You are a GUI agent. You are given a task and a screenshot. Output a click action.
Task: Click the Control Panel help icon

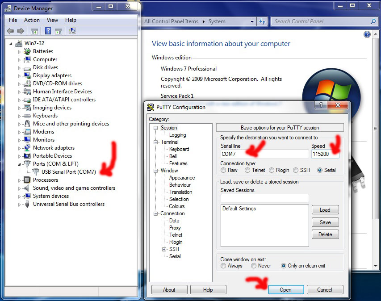pos(367,34)
